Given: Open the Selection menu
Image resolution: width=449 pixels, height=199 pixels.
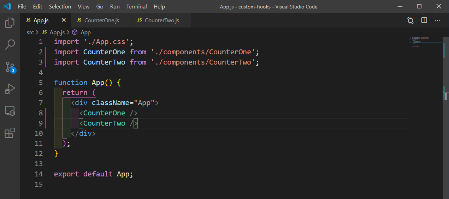Looking at the screenshot, I should pyautogui.click(x=60, y=6).
